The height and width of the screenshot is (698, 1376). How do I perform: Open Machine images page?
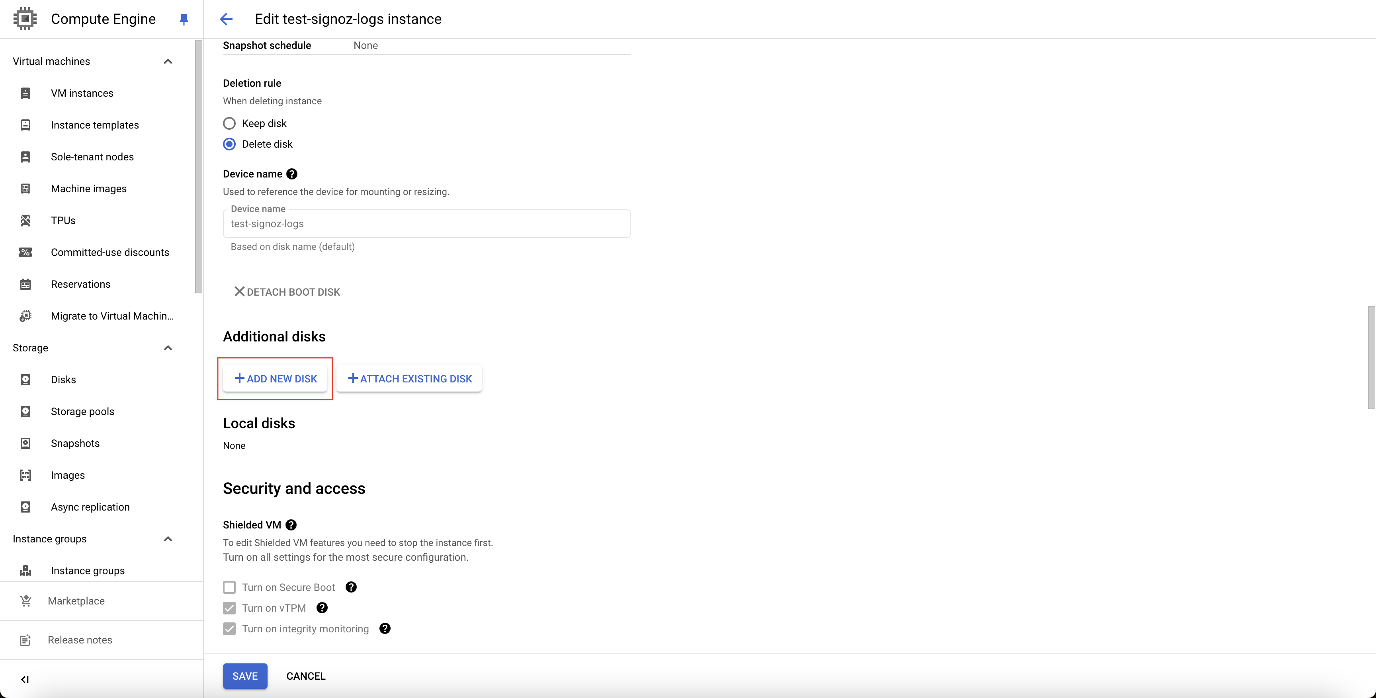[x=89, y=189]
